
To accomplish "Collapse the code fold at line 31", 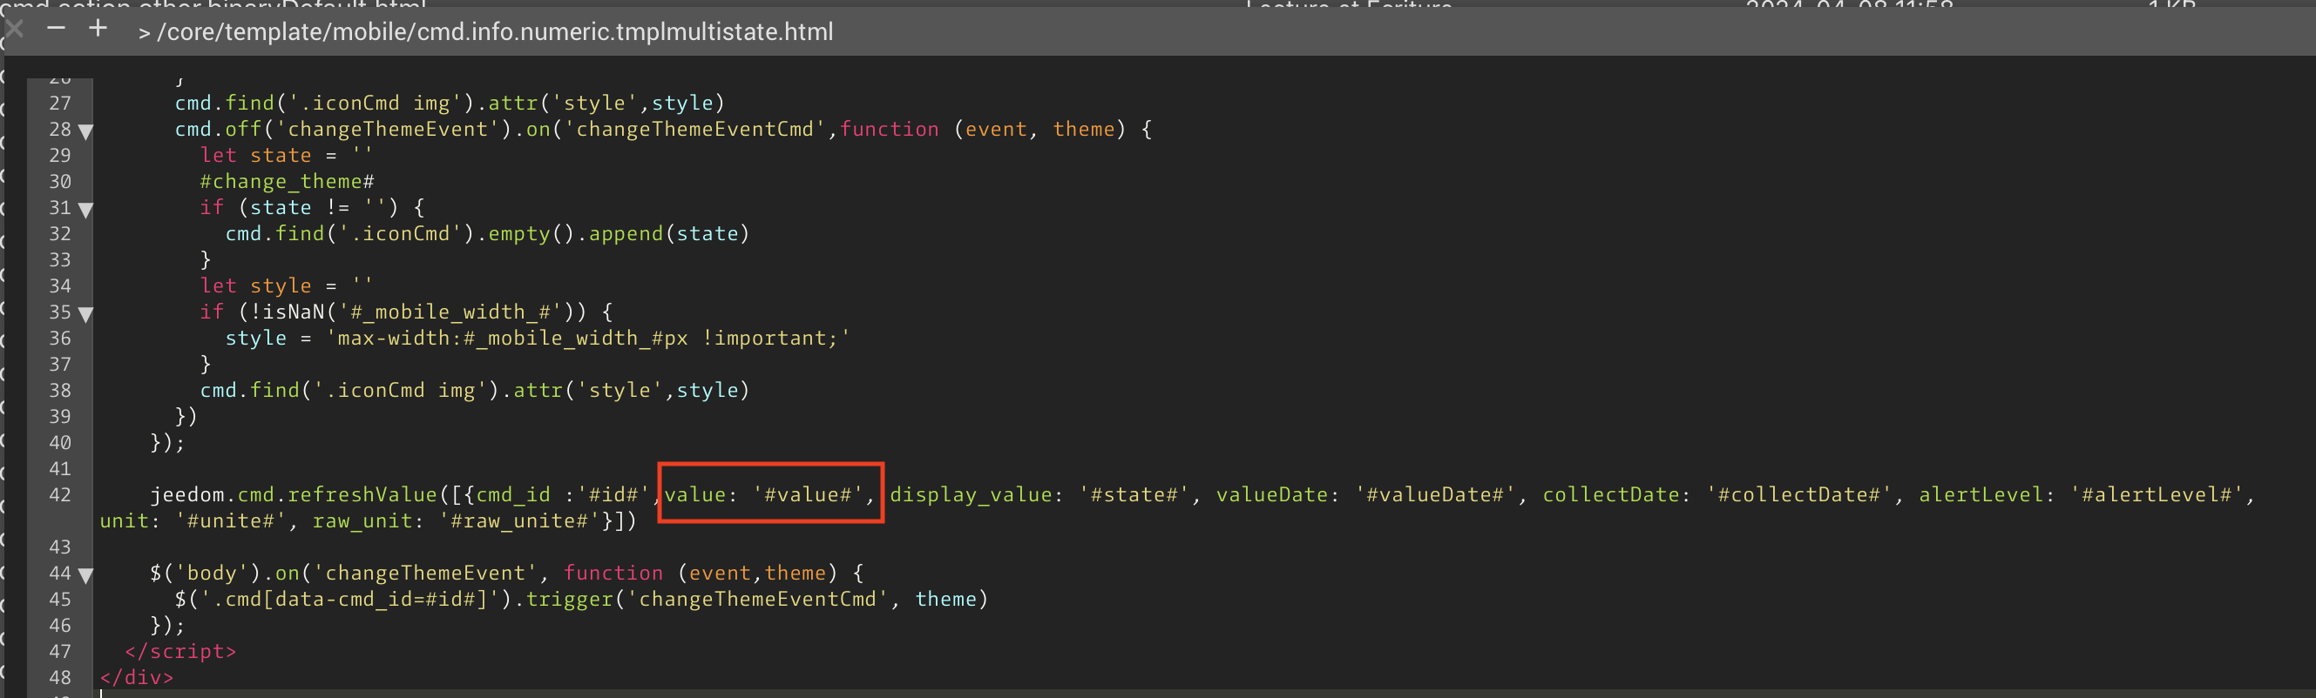I will 85,209.
